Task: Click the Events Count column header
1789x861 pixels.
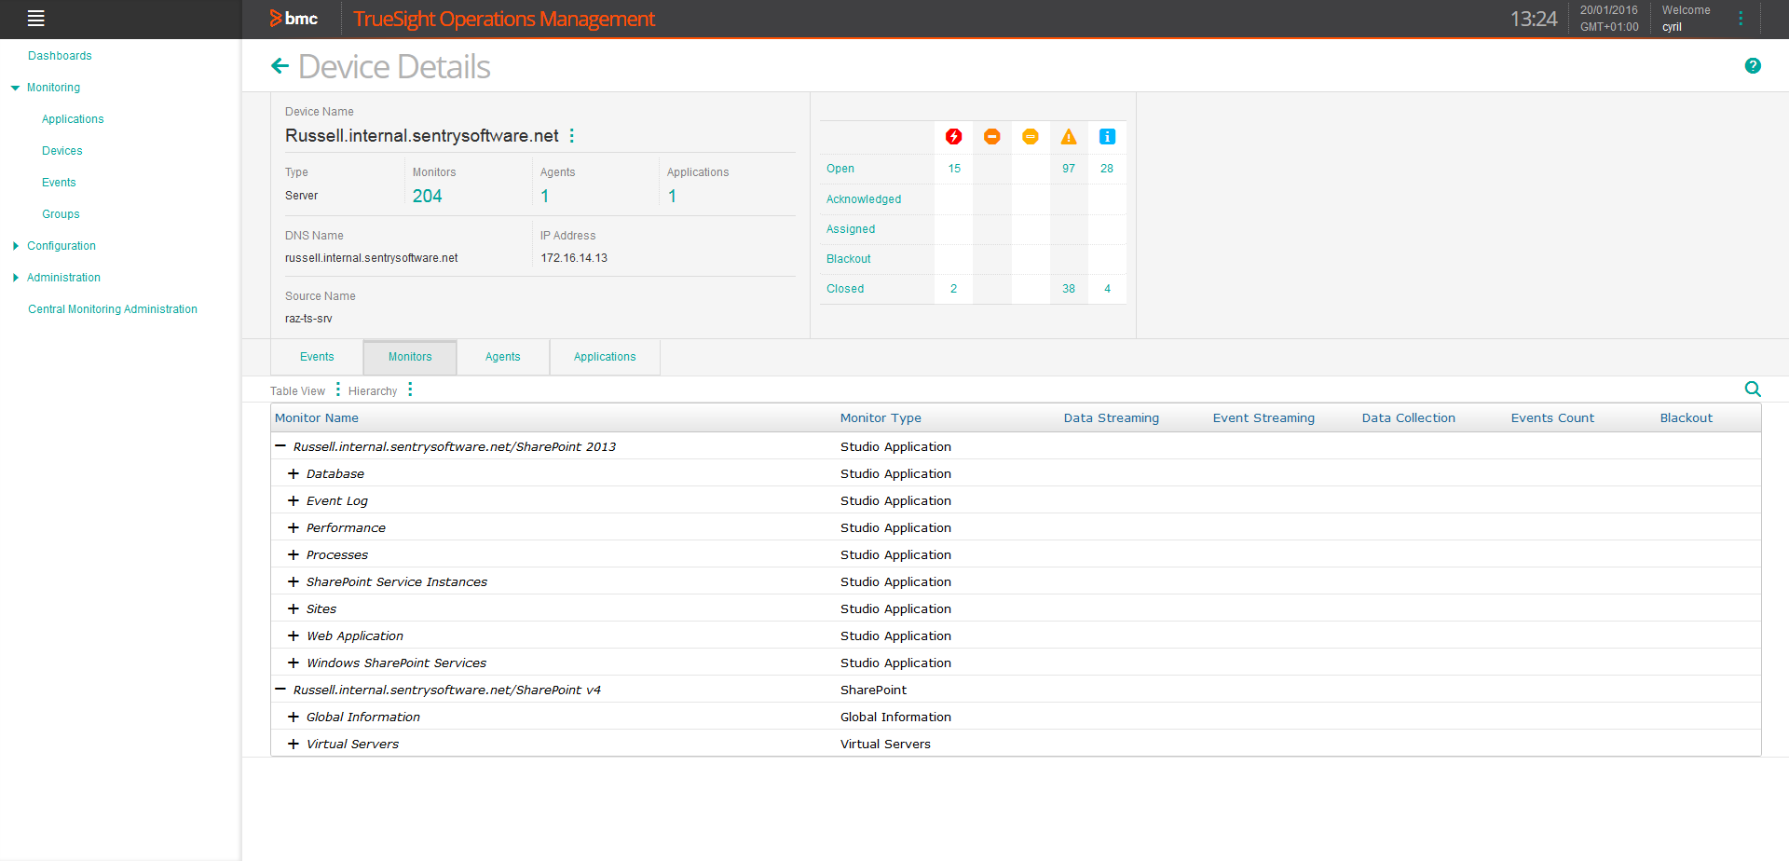Action: pyautogui.click(x=1552, y=418)
